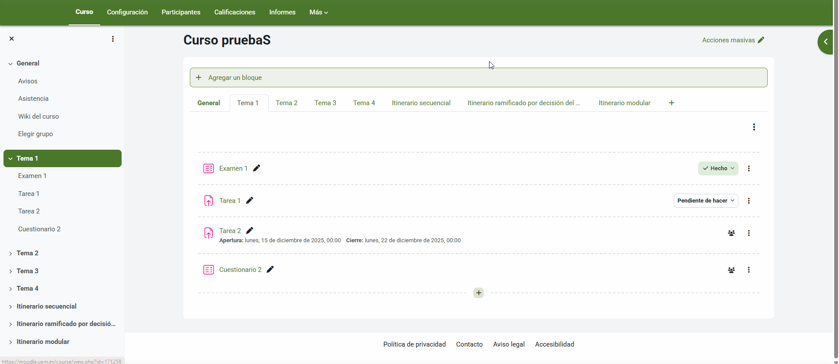Open the Configuración menu item
The image size is (839, 364).
tap(127, 12)
